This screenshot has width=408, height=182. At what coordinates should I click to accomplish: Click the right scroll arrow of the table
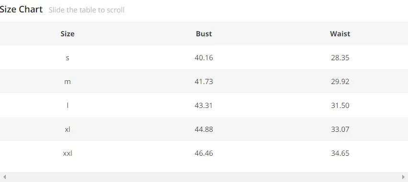(403, 177)
